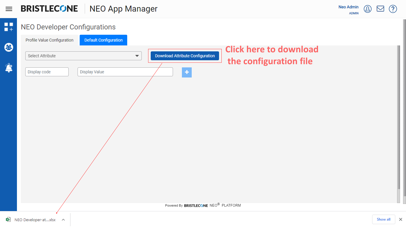The height and width of the screenshot is (228, 406).
Task: Open the help question mark icon
Action: [393, 9]
